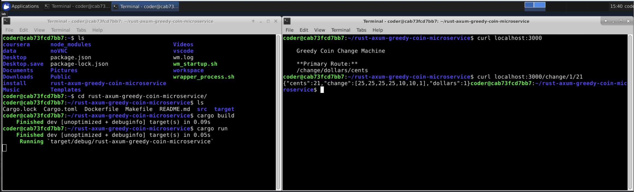Open Edit menu in right terminal
634x192 pixels.
pyautogui.click(x=304, y=30)
